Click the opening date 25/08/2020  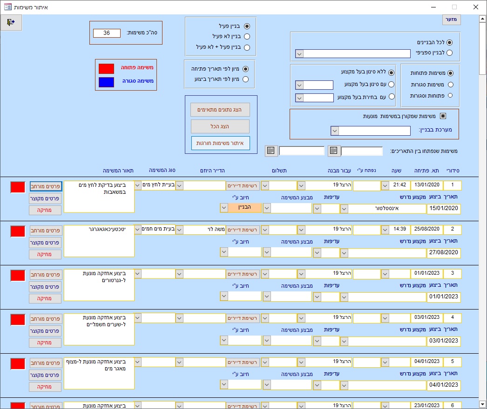click(x=427, y=229)
